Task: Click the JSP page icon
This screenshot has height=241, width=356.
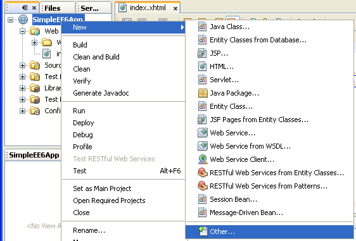Action: pos(202,53)
